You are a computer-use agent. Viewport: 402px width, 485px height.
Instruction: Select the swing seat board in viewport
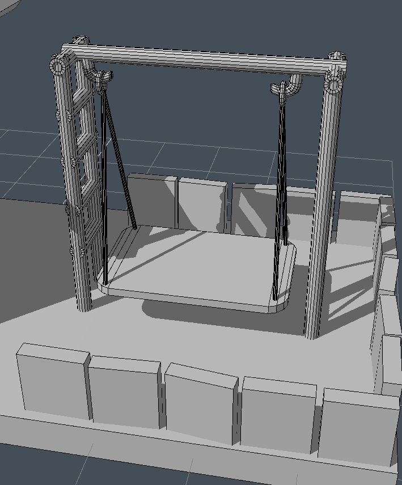click(x=198, y=269)
